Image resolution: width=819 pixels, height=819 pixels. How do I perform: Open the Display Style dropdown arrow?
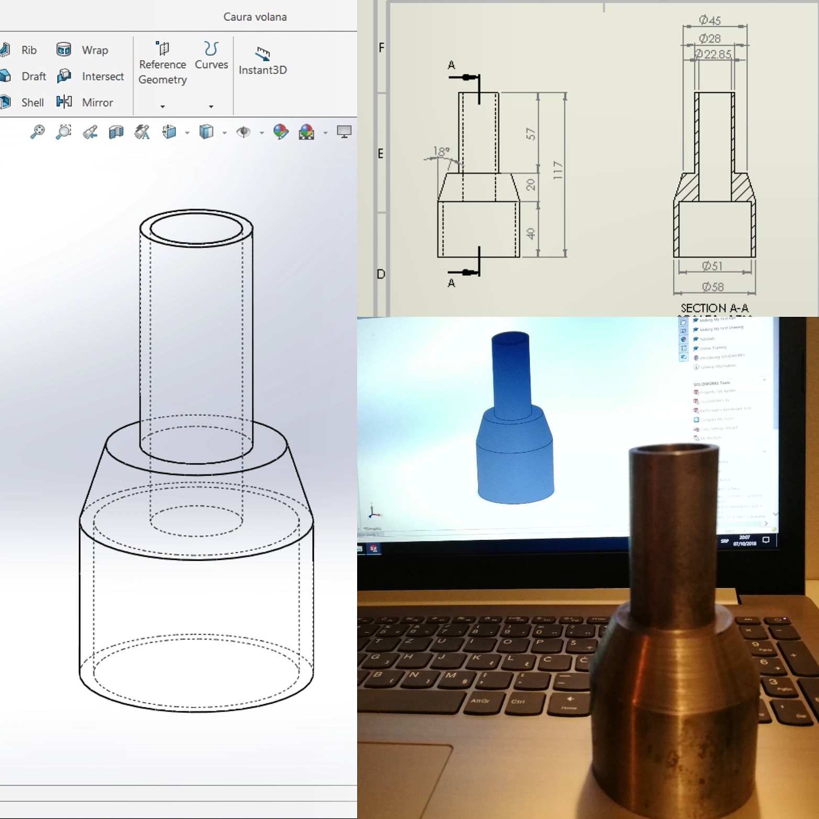tap(224, 133)
